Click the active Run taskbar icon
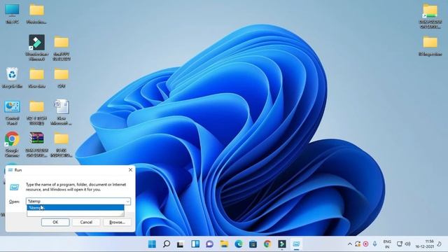 (x=296, y=244)
